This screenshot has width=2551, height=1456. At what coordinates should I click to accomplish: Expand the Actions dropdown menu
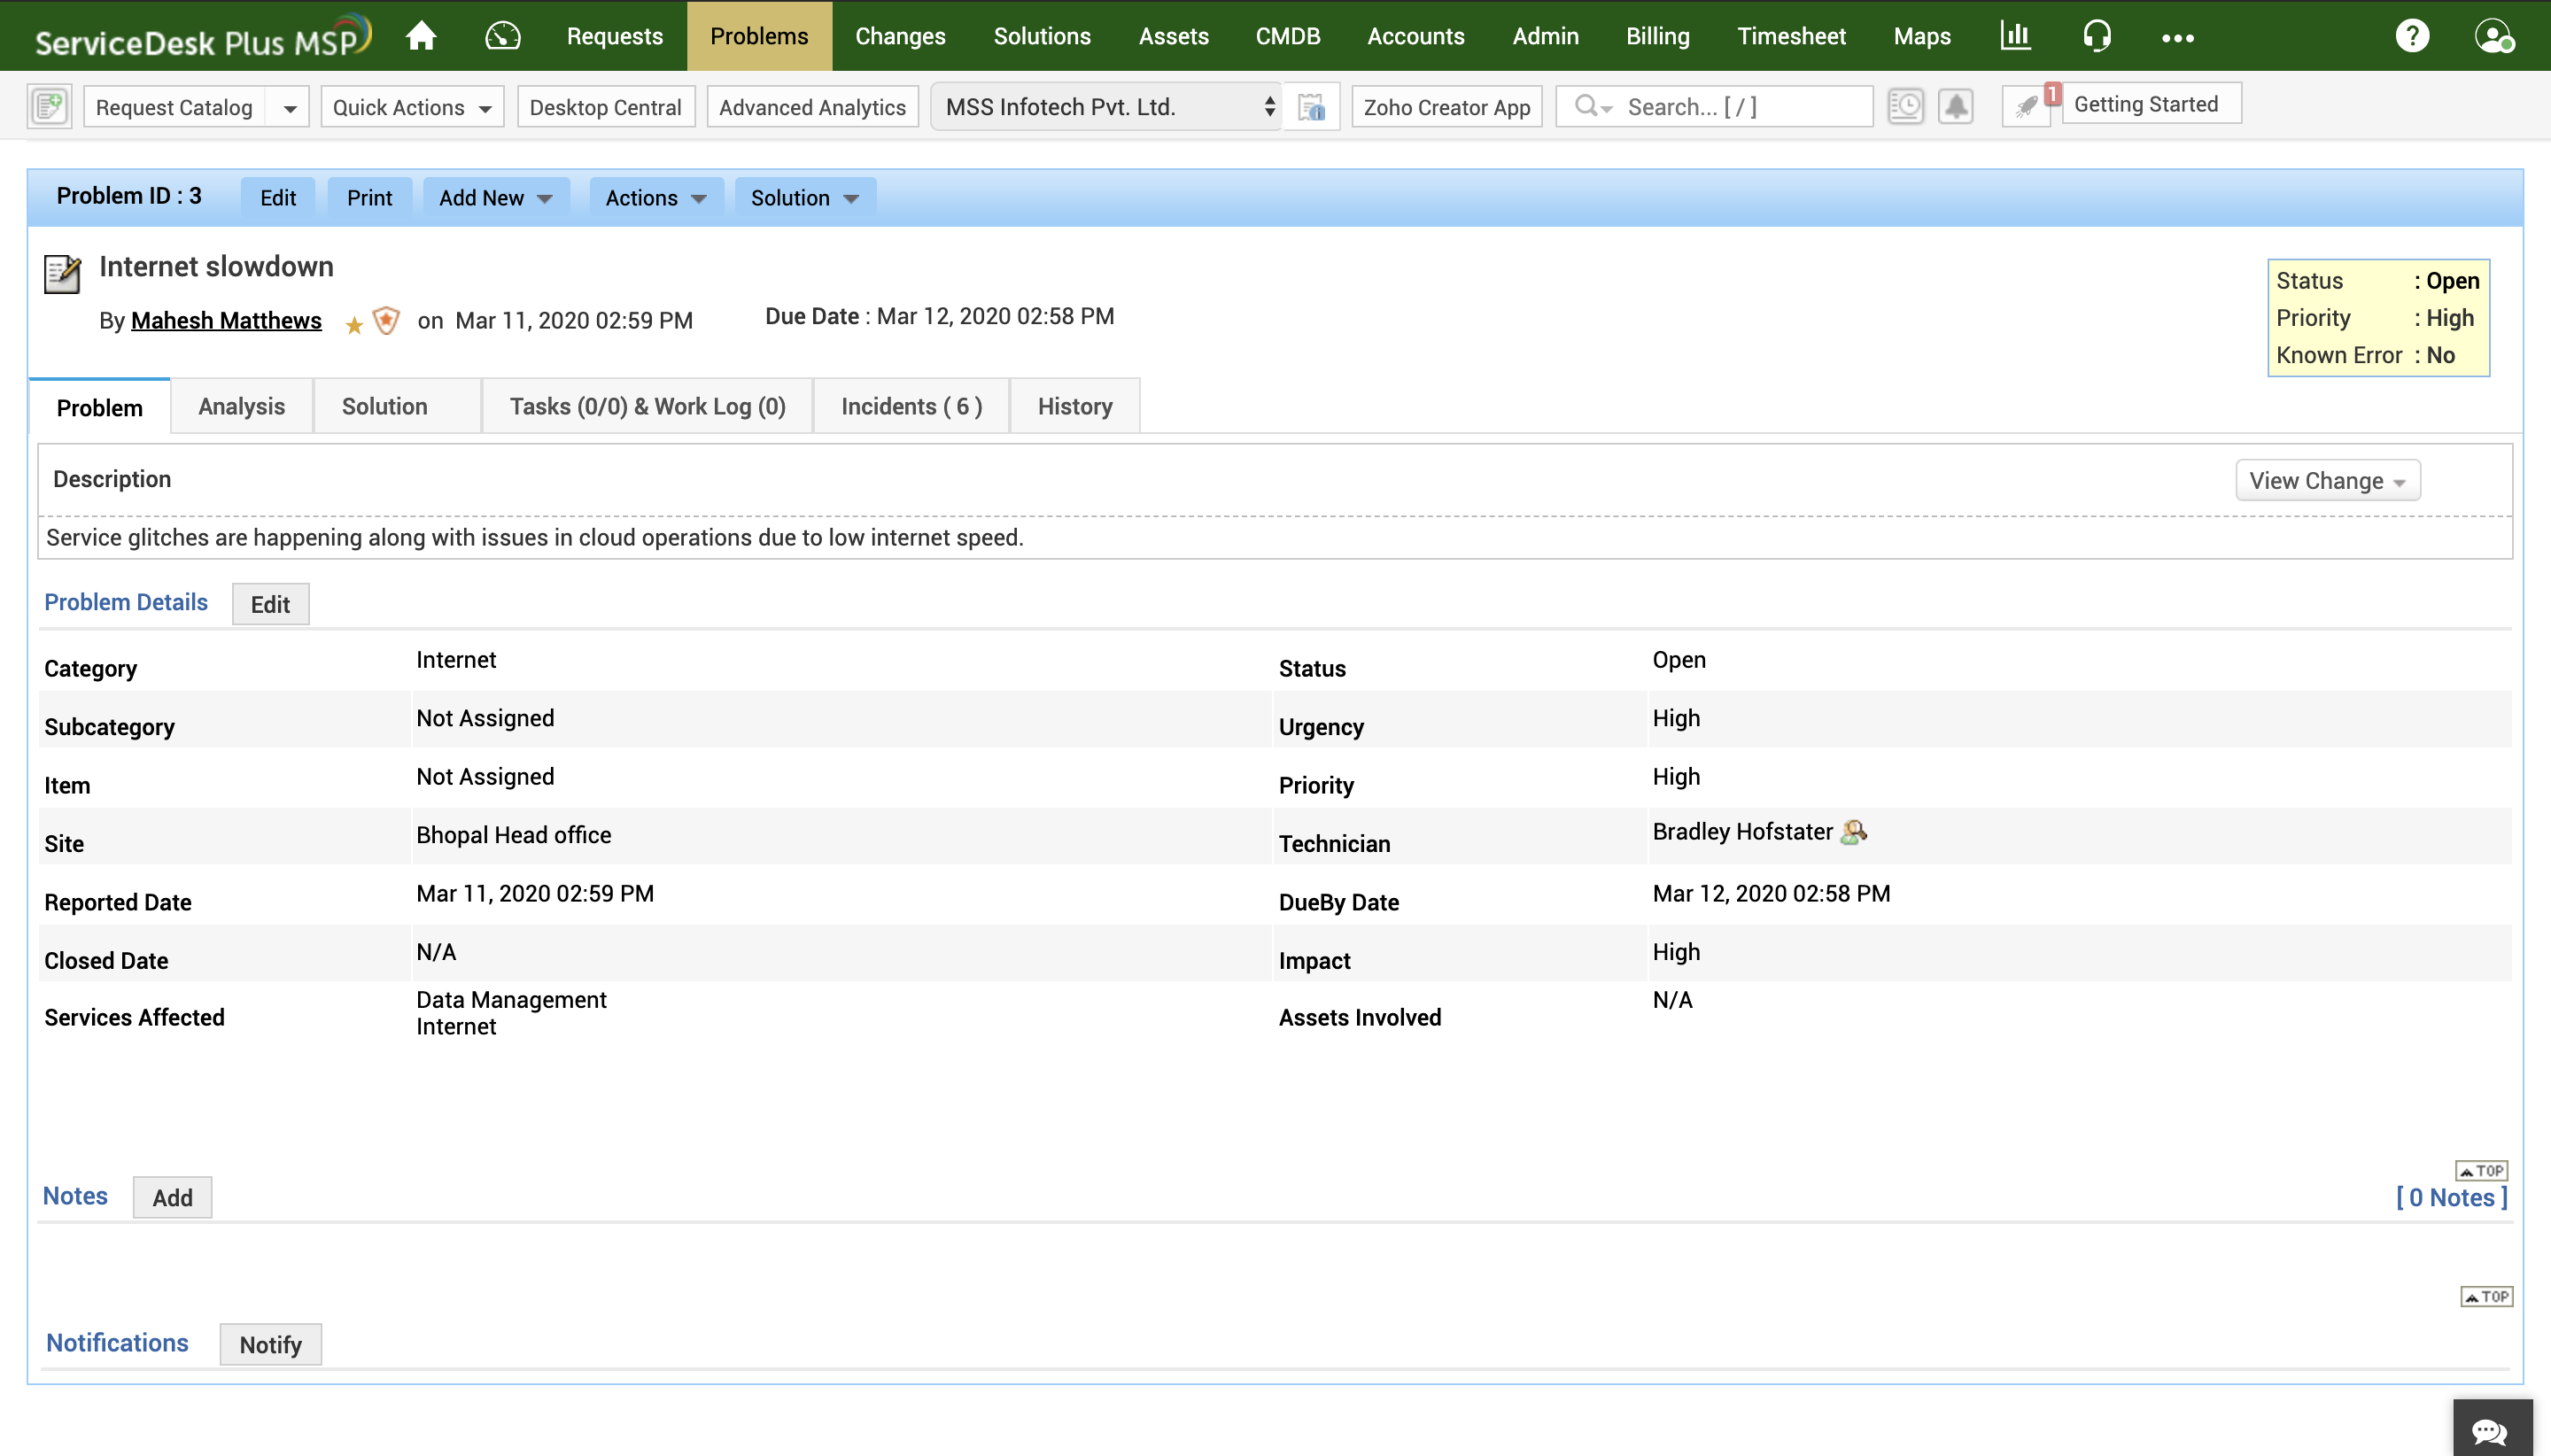pos(655,198)
